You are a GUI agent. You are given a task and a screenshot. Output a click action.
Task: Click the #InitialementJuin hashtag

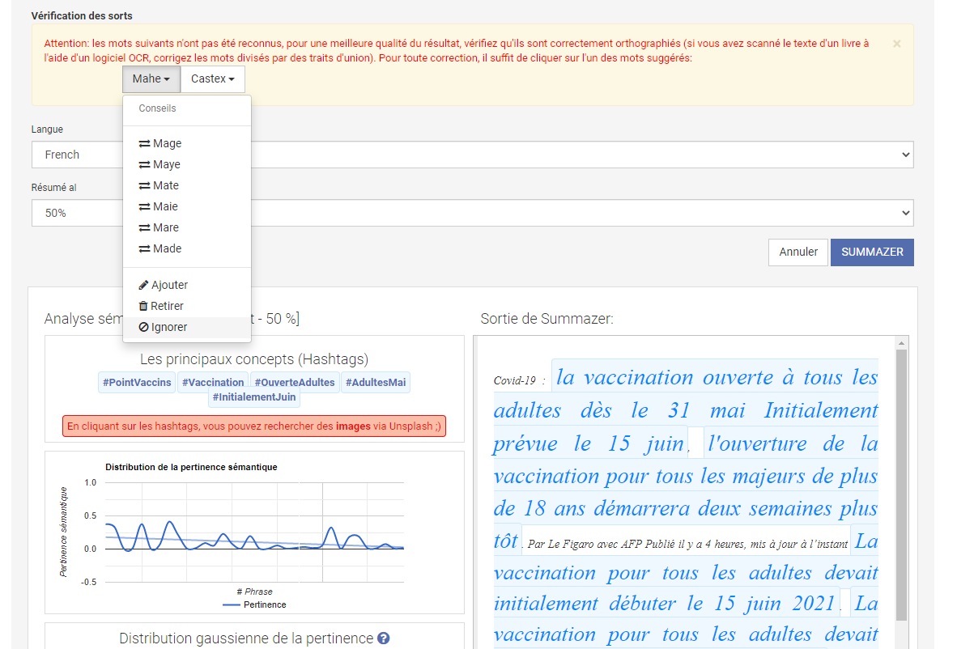tap(254, 397)
